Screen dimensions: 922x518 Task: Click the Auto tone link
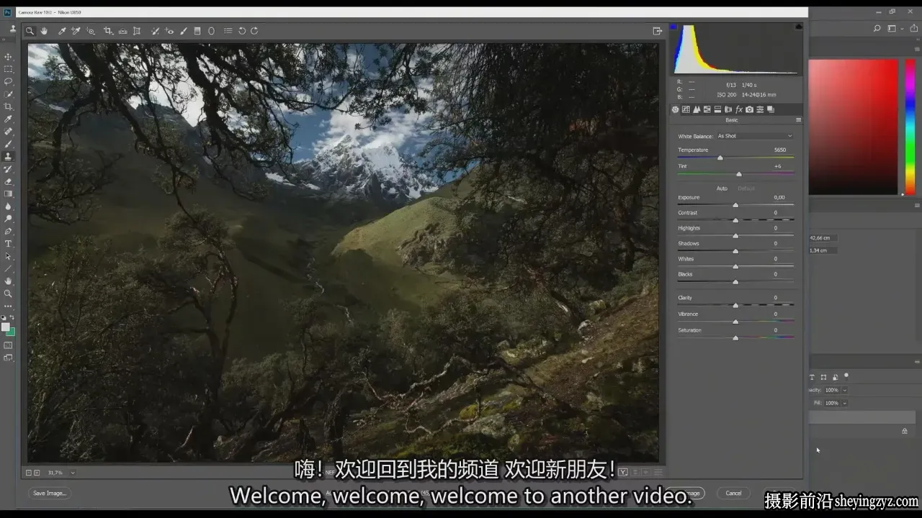[721, 188]
